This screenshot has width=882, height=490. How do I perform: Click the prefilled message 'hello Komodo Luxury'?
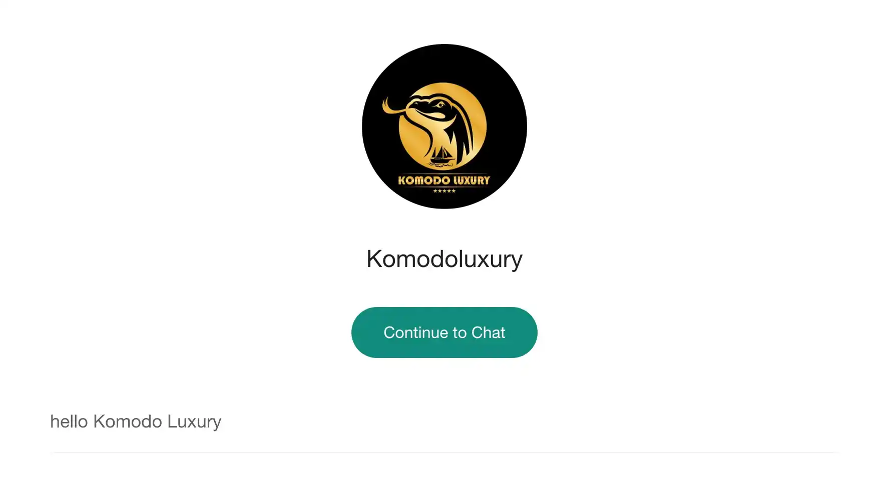[x=136, y=421]
